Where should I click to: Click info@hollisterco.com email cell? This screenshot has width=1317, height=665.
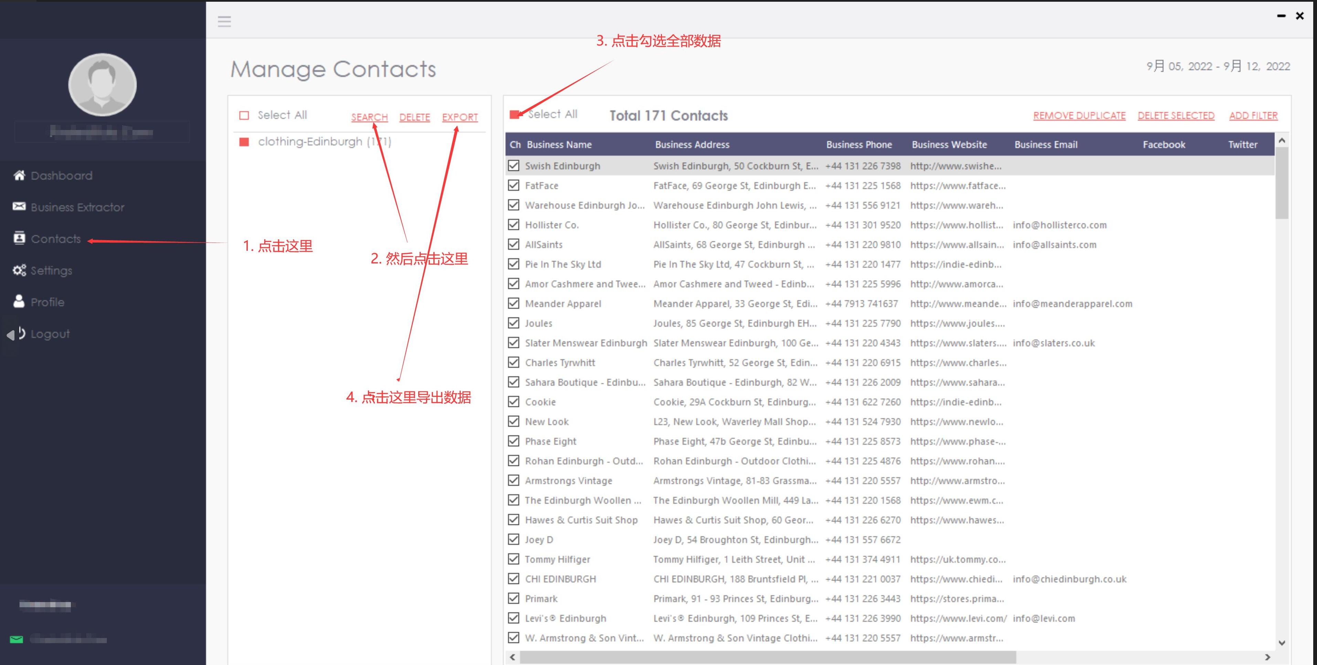point(1060,225)
